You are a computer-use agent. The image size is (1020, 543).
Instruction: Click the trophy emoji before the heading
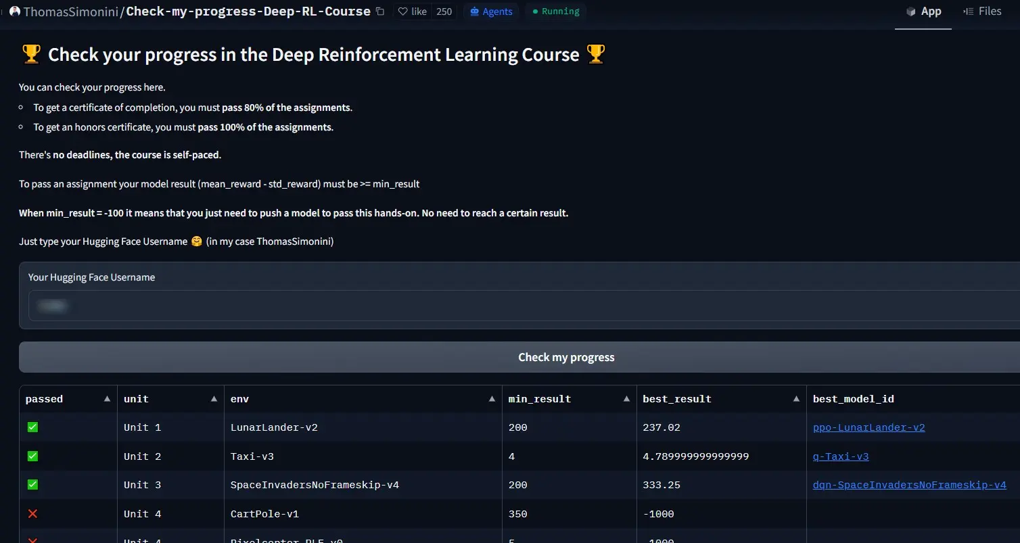pyautogui.click(x=31, y=54)
